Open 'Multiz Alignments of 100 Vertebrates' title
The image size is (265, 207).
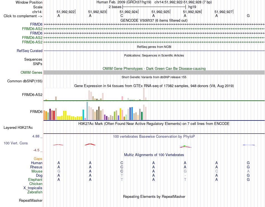[154, 155]
